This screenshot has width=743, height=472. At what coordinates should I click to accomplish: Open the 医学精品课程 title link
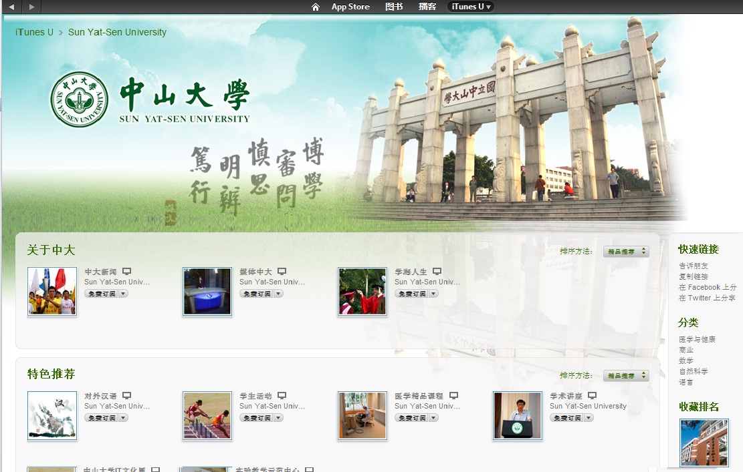(419, 395)
